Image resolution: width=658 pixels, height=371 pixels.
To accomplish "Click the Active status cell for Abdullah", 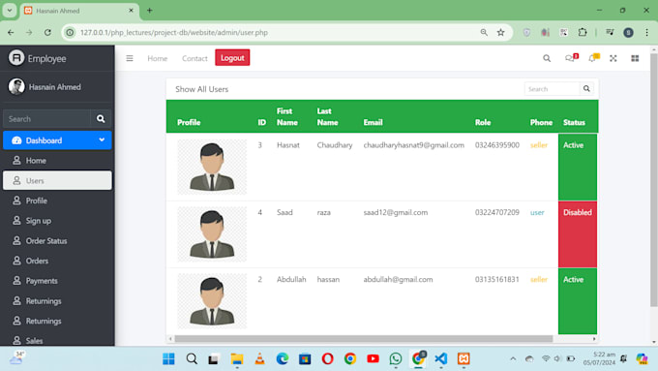I will coord(578,301).
